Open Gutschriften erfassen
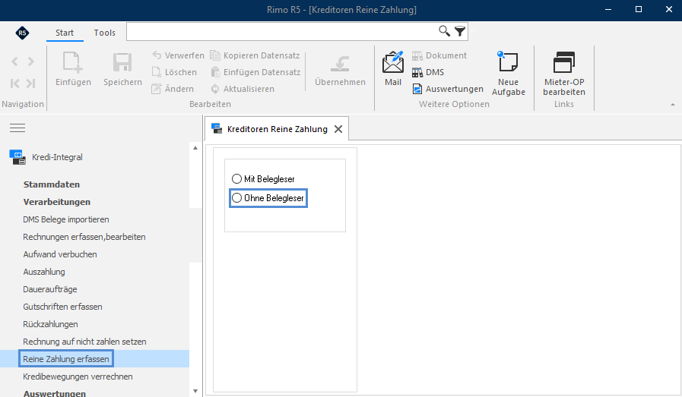Viewport: 682px width, 397px height. (x=62, y=307)
